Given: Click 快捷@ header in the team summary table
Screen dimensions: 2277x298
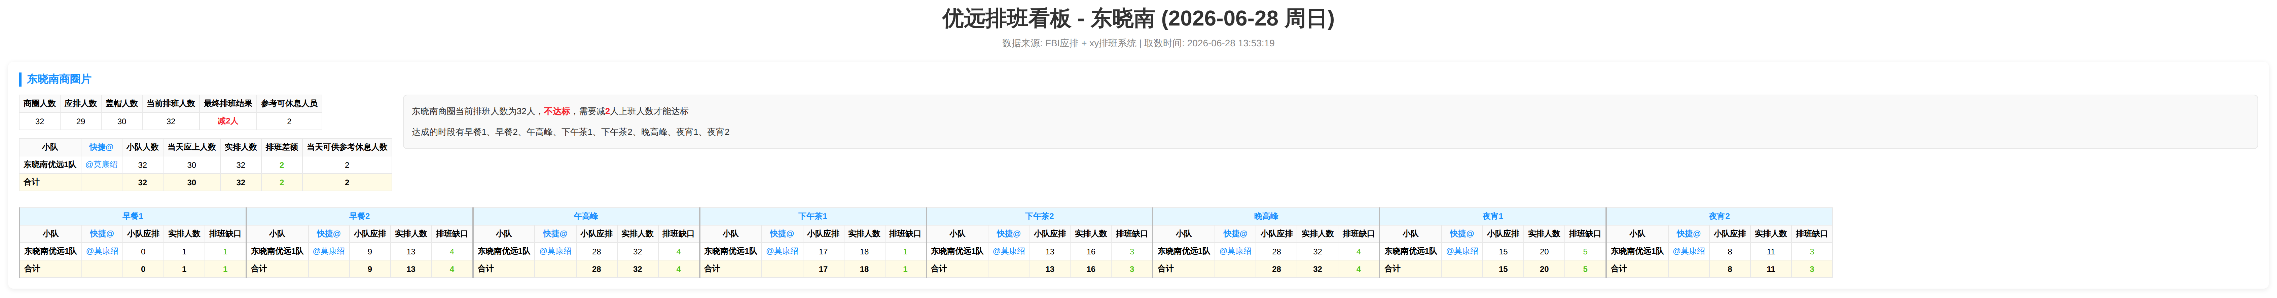Looking at the screenshot, I should coord(102,147).
